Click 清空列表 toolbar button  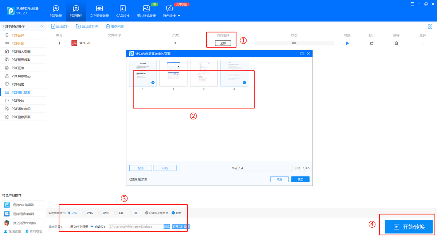[x=115, y=27]
